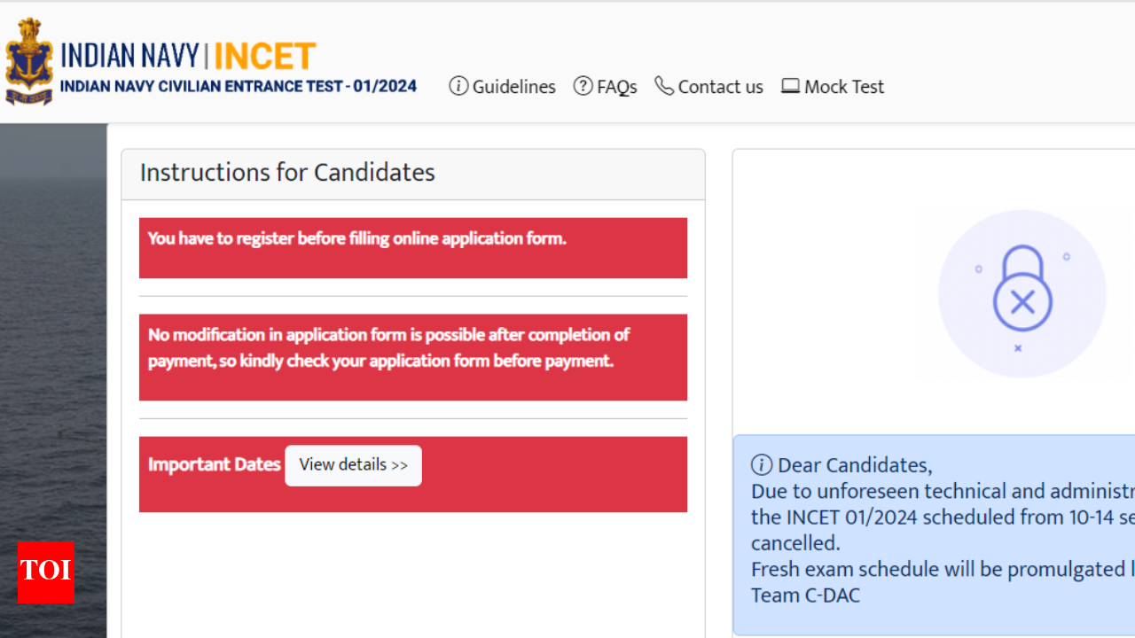Screen dimensions: 1135x638
Task: Click the exam cancellation notice box
Action: pos(934,535)
